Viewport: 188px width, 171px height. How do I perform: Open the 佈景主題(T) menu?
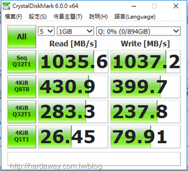coord(68,17)
